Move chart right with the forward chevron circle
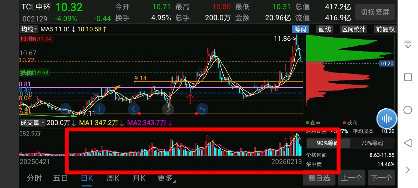The width and height of the screenshot is (418, 188). [x=168, y=109]
